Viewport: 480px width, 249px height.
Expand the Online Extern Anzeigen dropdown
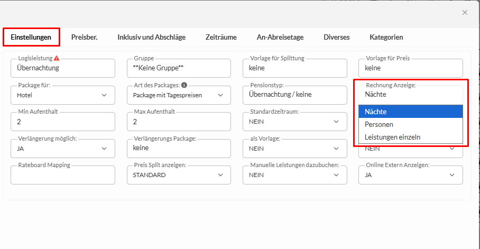pos(410,175)
